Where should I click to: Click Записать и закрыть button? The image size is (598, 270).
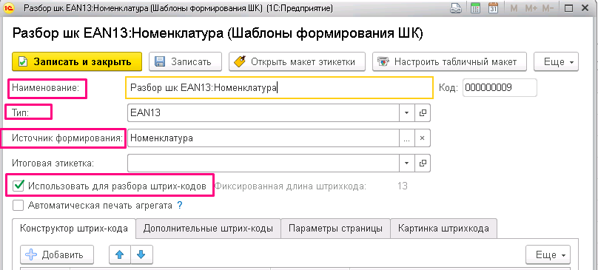point(77,62)
